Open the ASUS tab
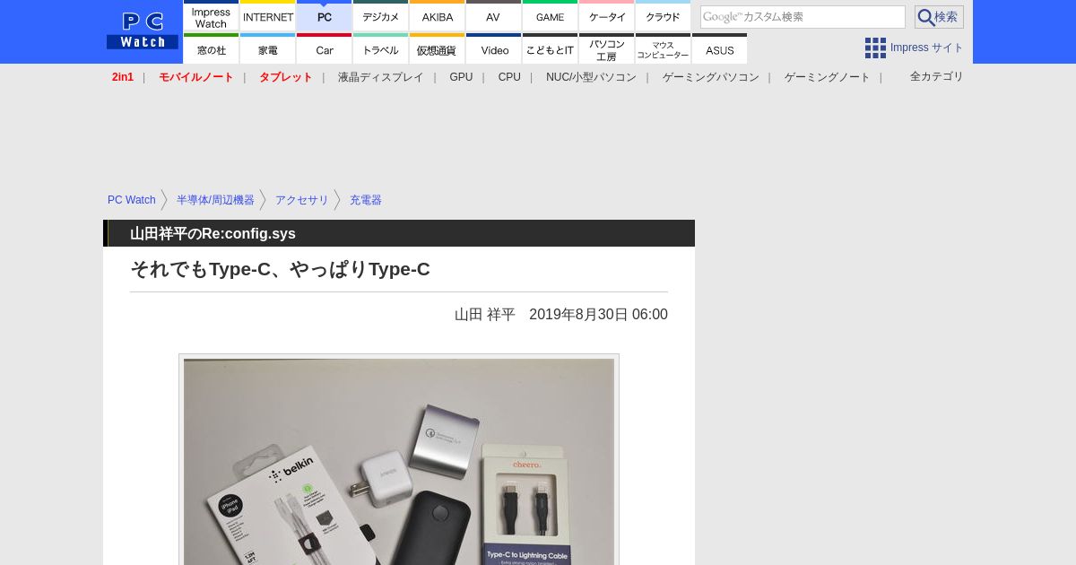This screenshot has width=1076, height=565. tap(719, 49)
